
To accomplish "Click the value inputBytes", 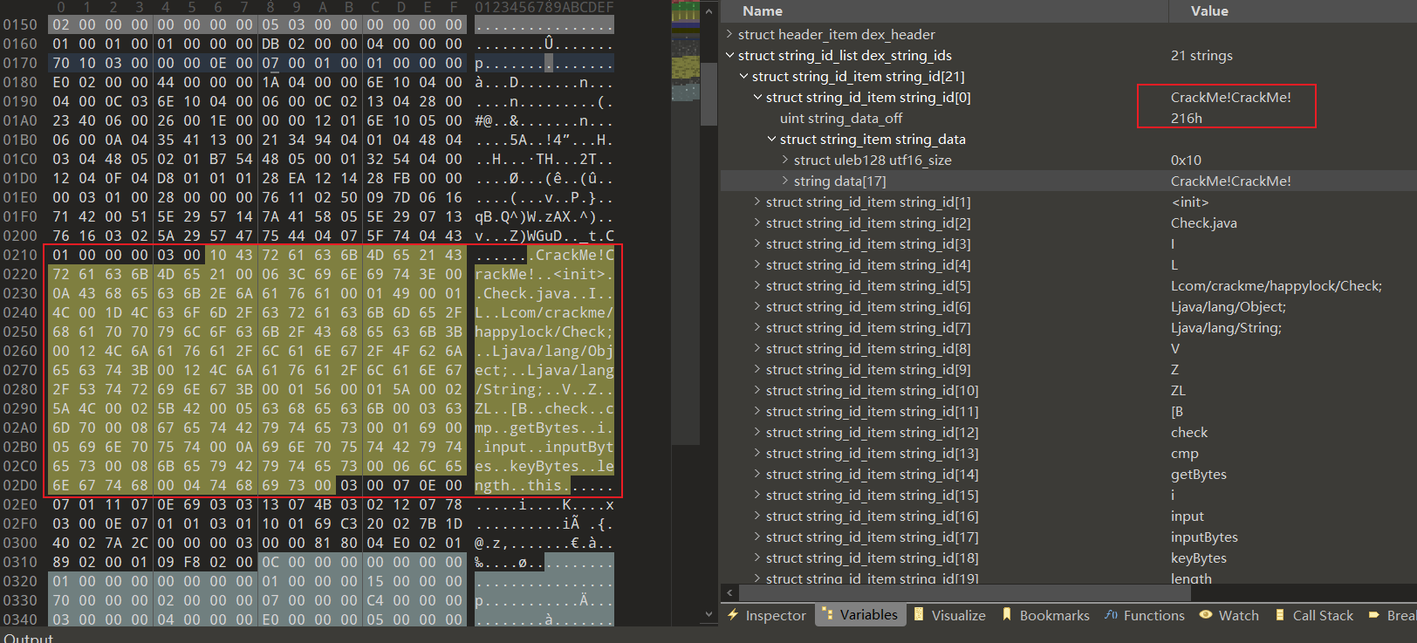I will point(1204,537).
